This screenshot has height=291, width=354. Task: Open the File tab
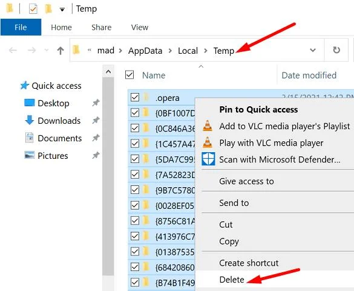tap(21, 27)
